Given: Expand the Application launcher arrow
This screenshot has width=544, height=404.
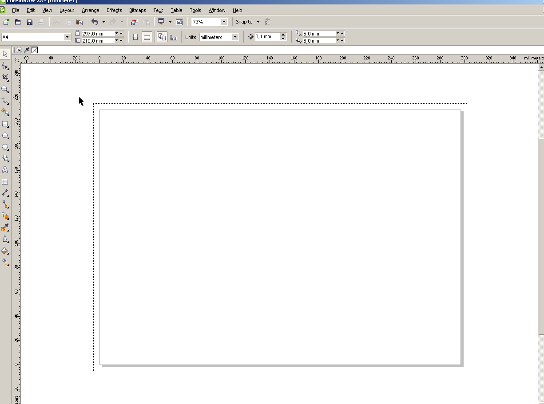Looking at the screenshot, I should pos(170,22).
